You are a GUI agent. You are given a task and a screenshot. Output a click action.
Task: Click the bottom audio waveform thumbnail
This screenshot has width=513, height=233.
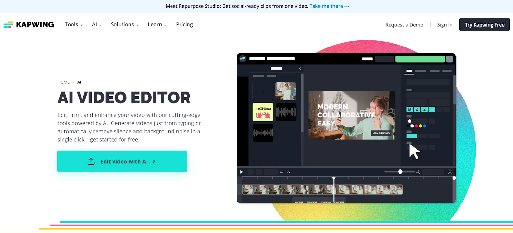tap(263, 133)
